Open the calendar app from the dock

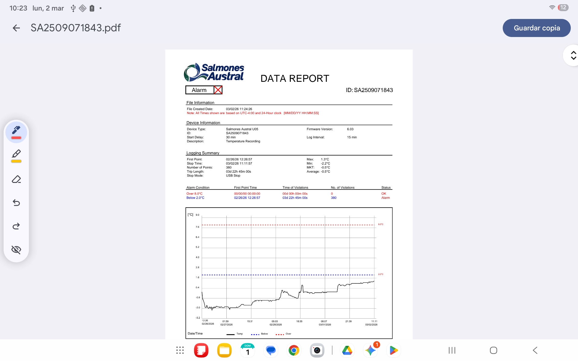[247, 350]
